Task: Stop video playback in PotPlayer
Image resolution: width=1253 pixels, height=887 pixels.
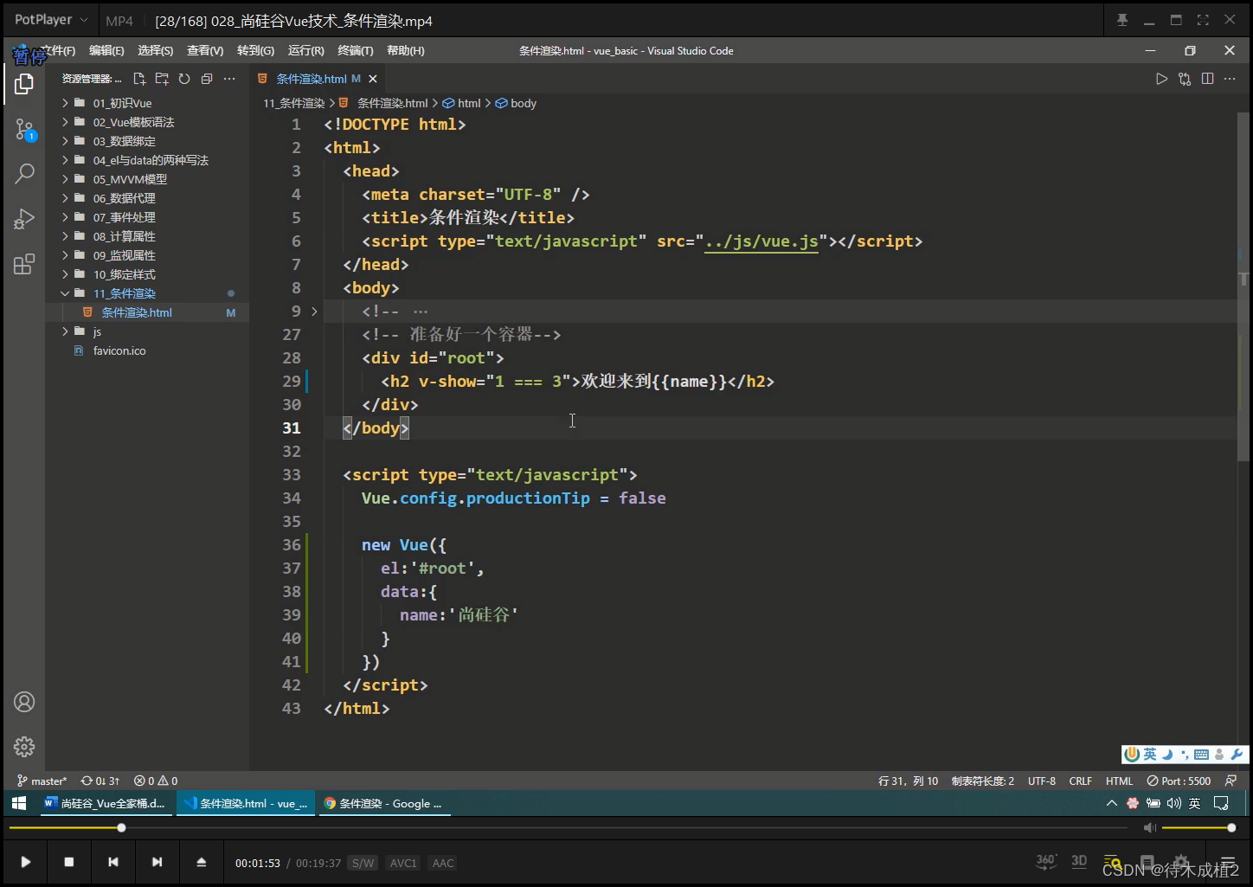Action: (x=69, y=862)
